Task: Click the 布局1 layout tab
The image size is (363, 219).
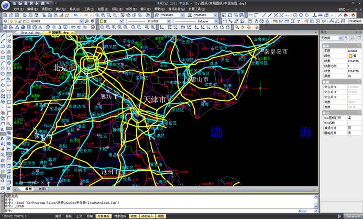Action: (42, 189)
